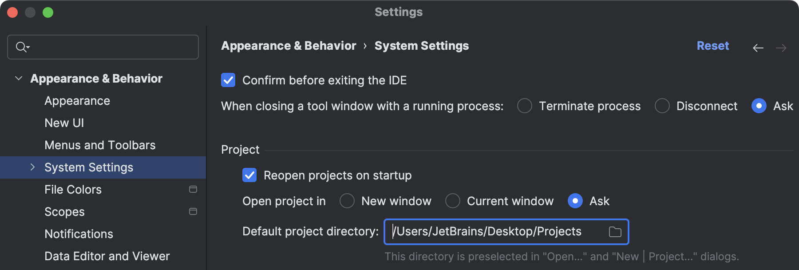Image resolution: width=799 pixels, height=270 pixels.
Task: Click the project-level icon next to Scopes
Action: coord(193,212)
